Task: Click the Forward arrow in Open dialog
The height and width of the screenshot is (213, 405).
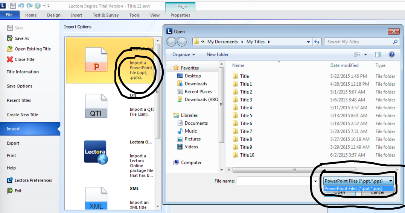Action: 182,42
